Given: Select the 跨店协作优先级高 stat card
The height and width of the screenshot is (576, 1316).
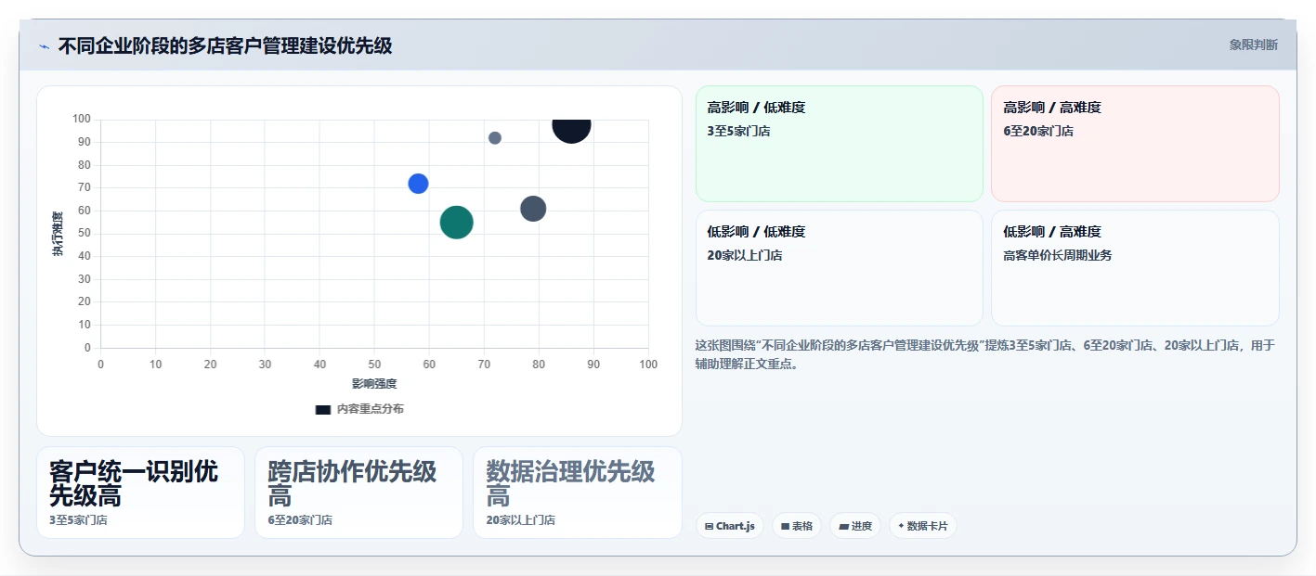Looking at the screenshot, I should point(358,493).
